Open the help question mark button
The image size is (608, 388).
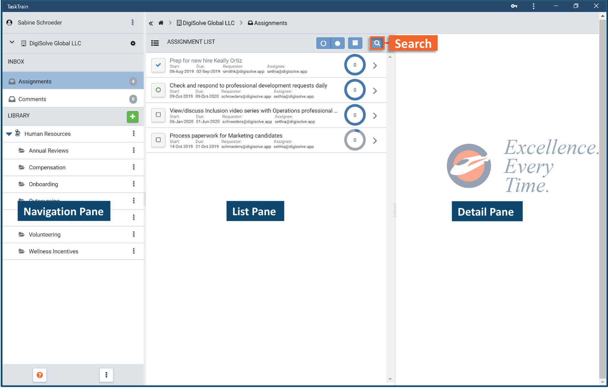(x=40, y=375)
